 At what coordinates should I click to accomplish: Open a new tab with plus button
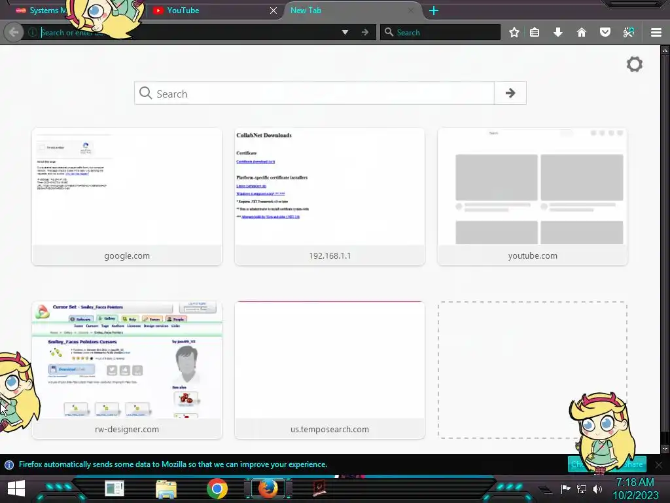pos(434,10)
